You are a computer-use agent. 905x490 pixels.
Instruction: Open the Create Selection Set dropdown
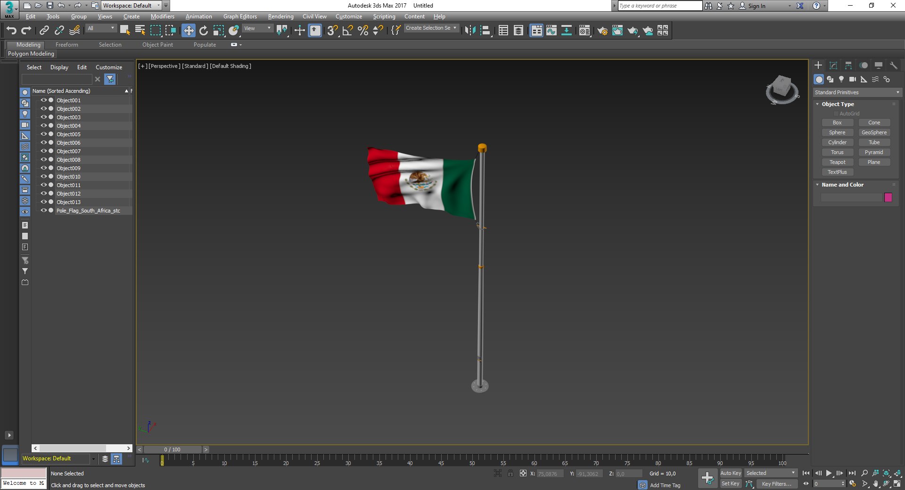[431, 28]
